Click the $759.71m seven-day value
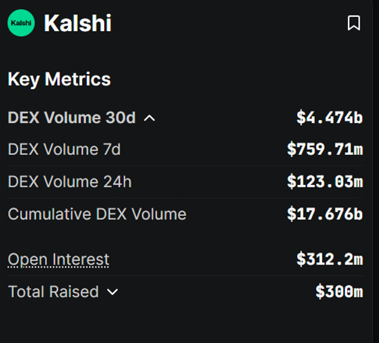 (325, 149)
